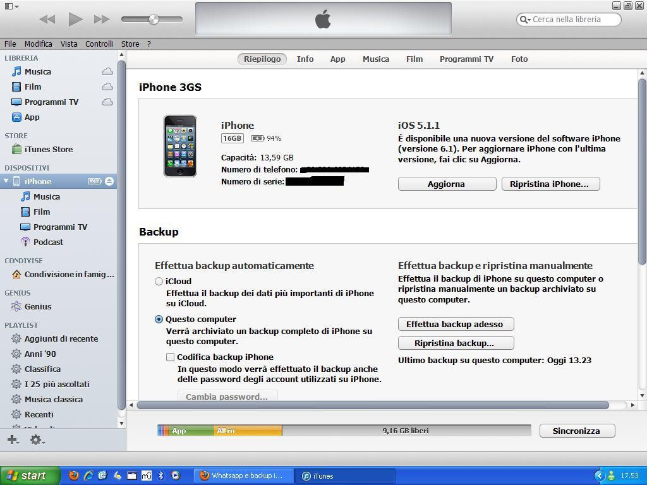
Task: Open the search magnifier dropdown
Action: point(524,20)
